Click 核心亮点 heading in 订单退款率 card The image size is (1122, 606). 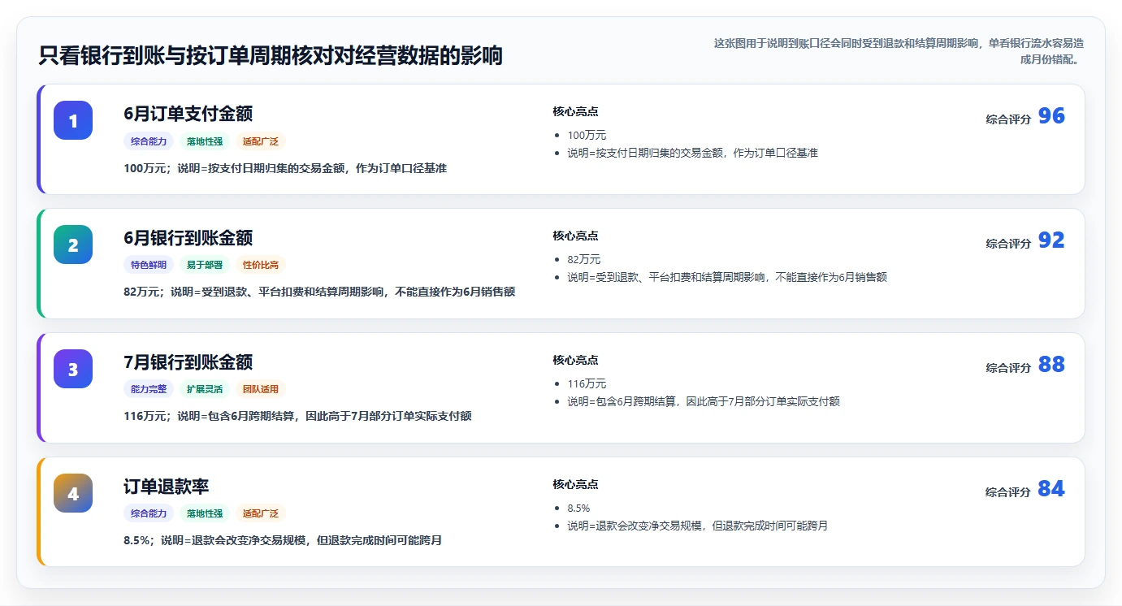pos(575,484)
